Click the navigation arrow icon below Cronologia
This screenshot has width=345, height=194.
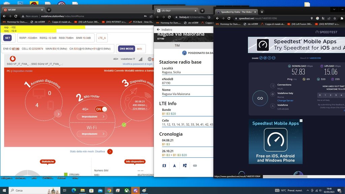pyautogui.click(x=175, y=166)
